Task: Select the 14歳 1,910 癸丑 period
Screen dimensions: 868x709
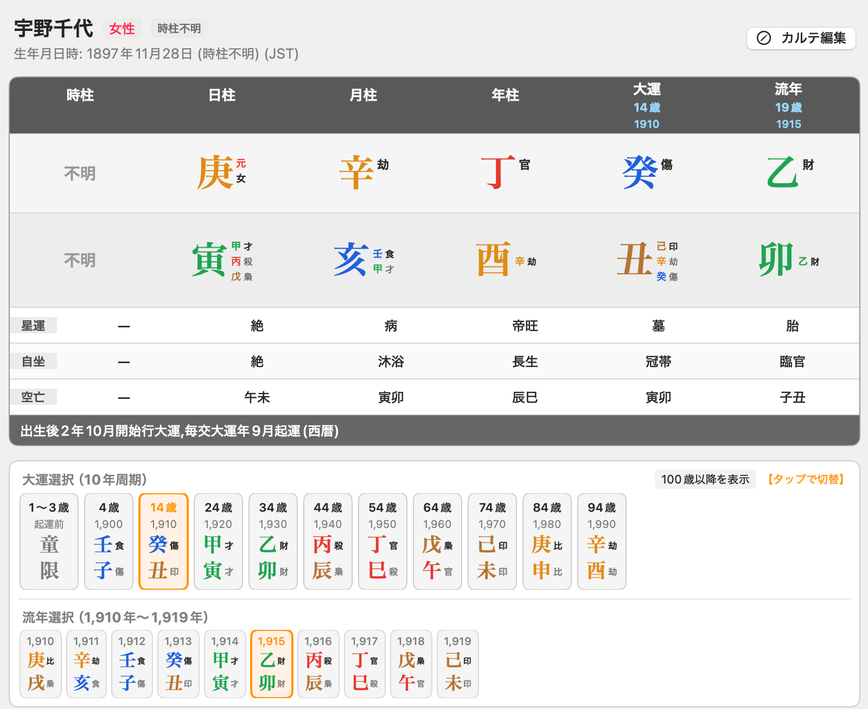Action: (x=164, y=542)
